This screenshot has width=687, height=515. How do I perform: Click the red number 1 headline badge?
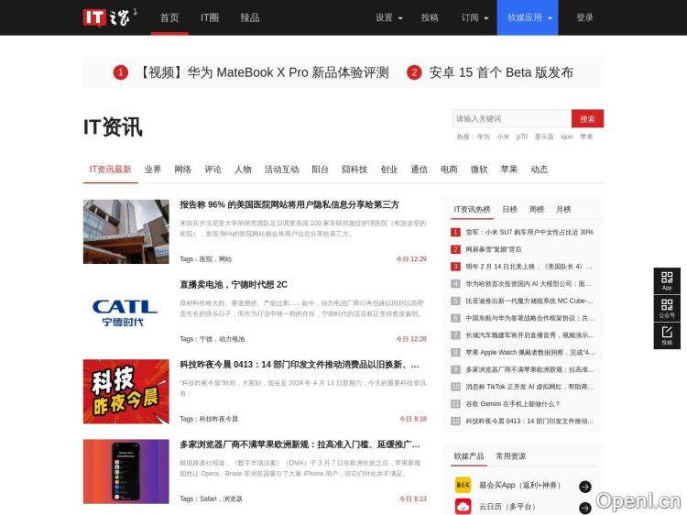121,72
